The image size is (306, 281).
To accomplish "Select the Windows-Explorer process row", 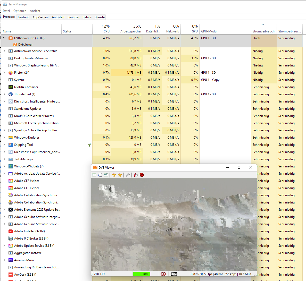I will click(x=27, y=138).
